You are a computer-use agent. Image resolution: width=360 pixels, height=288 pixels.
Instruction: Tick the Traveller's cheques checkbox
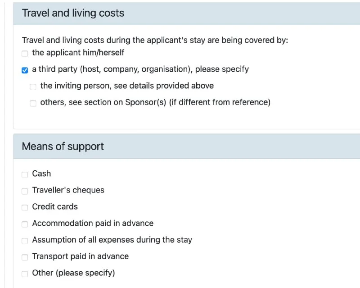tap(25, 191)
